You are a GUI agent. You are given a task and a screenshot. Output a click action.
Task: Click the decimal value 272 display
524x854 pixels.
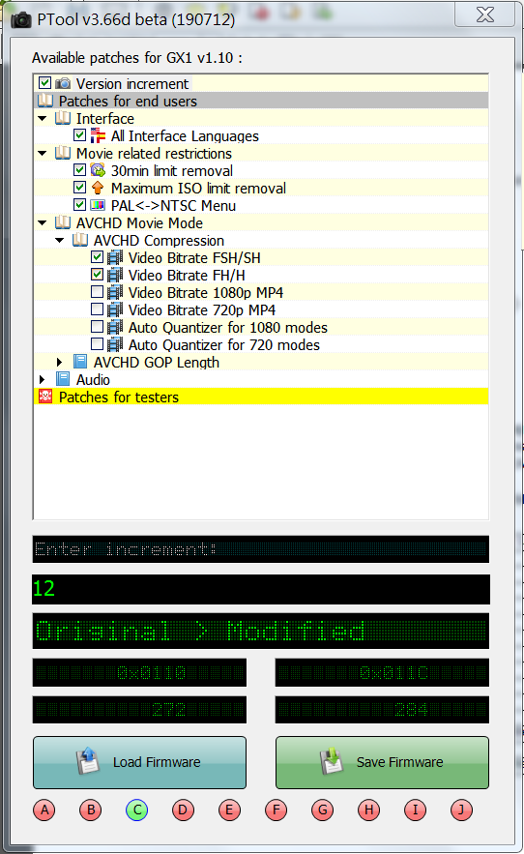click(139, 710)
